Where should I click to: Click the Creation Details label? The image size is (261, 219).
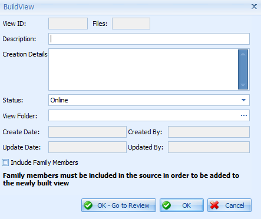25,54
